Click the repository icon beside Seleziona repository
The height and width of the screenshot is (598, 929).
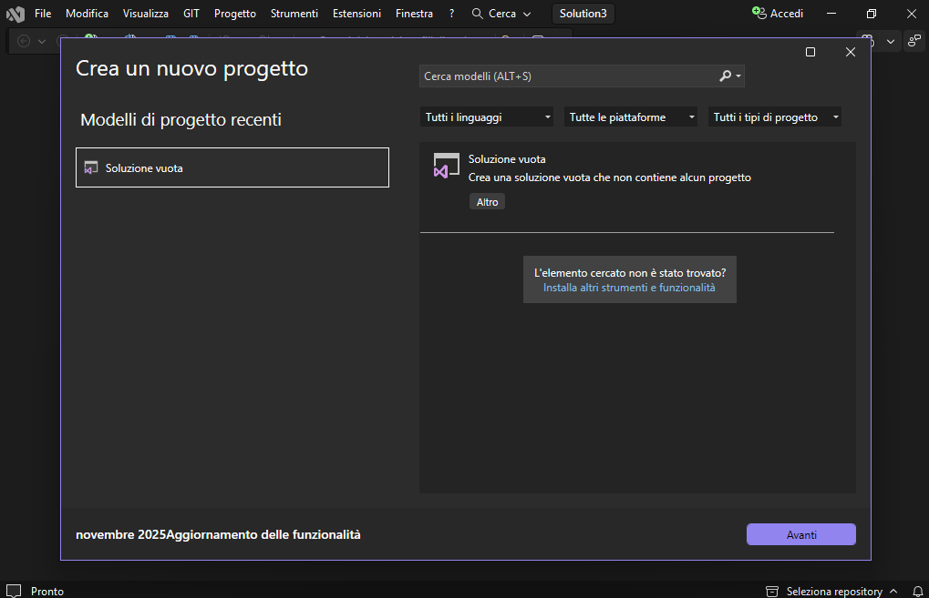coord(772,591)
